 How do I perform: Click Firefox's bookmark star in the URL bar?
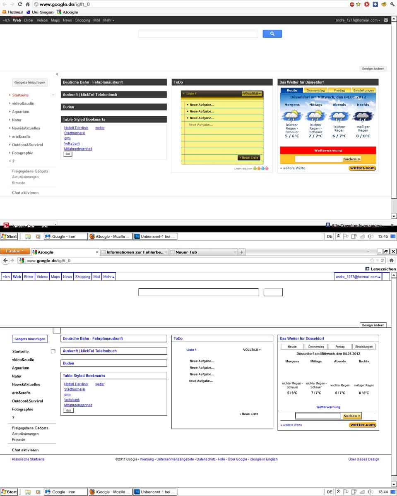pyautogui.click(x=372, y=260)
